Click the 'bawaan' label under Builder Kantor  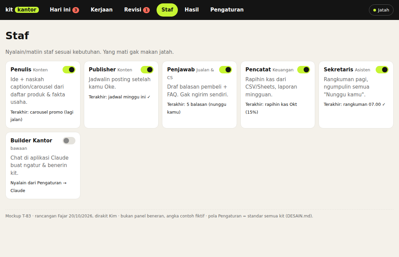(x=19, y=148)
